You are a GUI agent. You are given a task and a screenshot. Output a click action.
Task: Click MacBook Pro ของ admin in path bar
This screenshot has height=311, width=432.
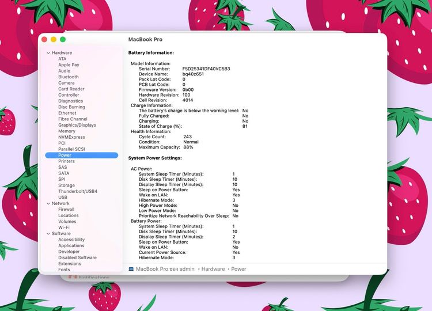[x=165, y=269]
